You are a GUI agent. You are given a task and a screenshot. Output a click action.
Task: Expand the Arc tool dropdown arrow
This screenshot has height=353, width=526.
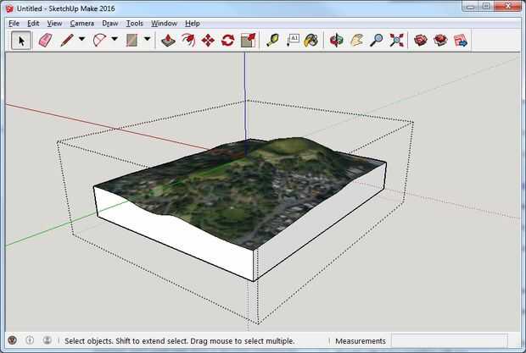coord(115,39)
